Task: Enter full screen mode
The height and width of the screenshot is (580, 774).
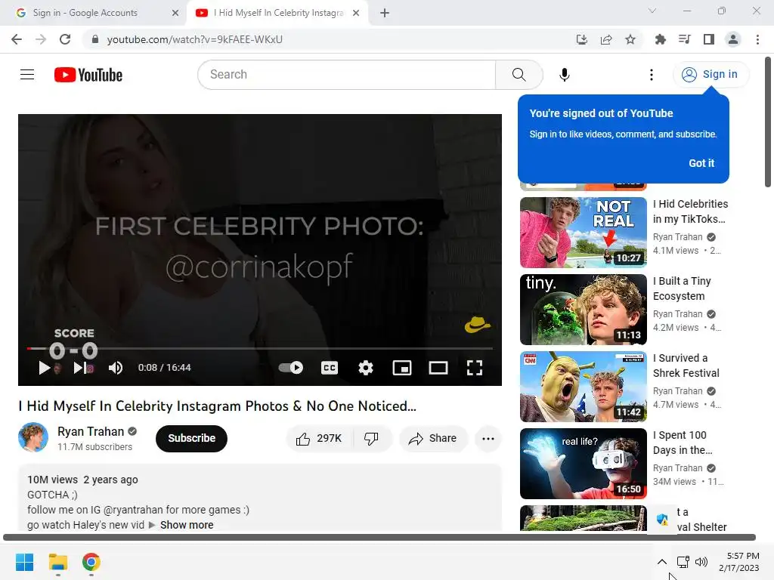Action: tap(475, 368)
